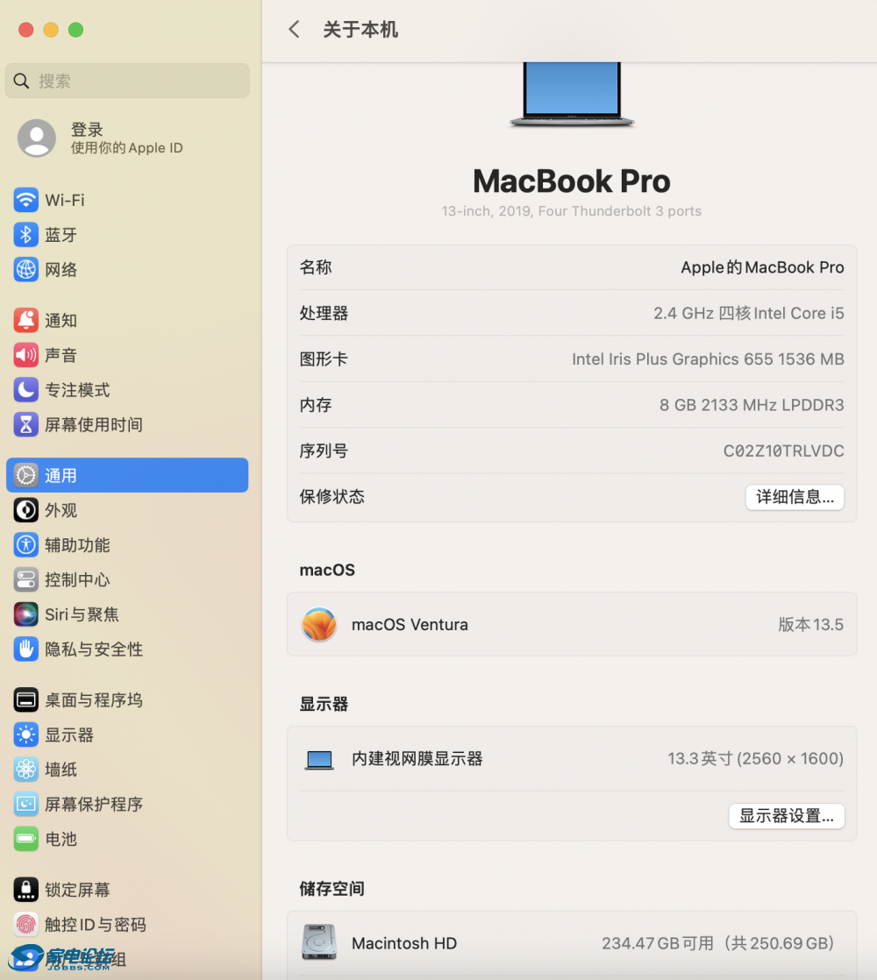
Task: Click the MacBook Pro image
Action: 571,95
